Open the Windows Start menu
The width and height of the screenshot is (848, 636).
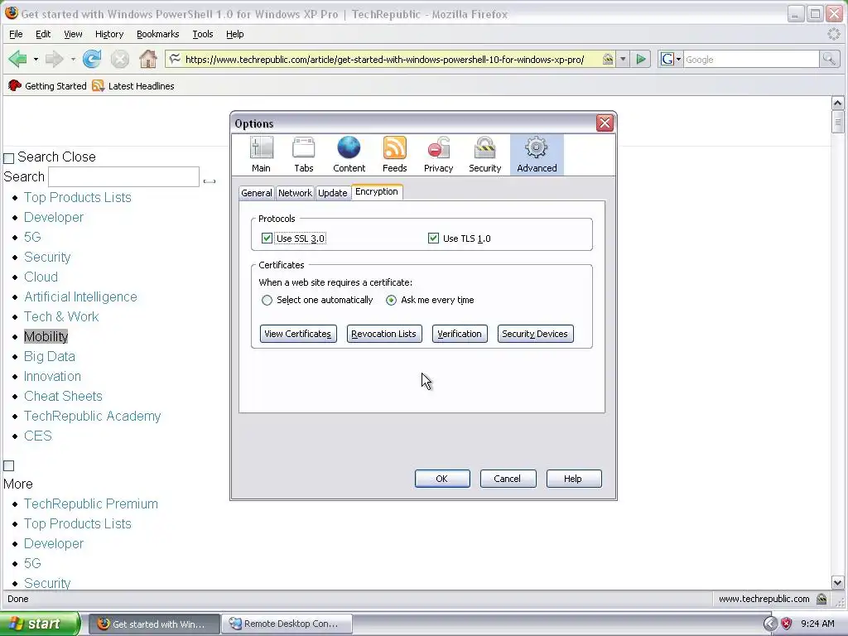point(40,624)
